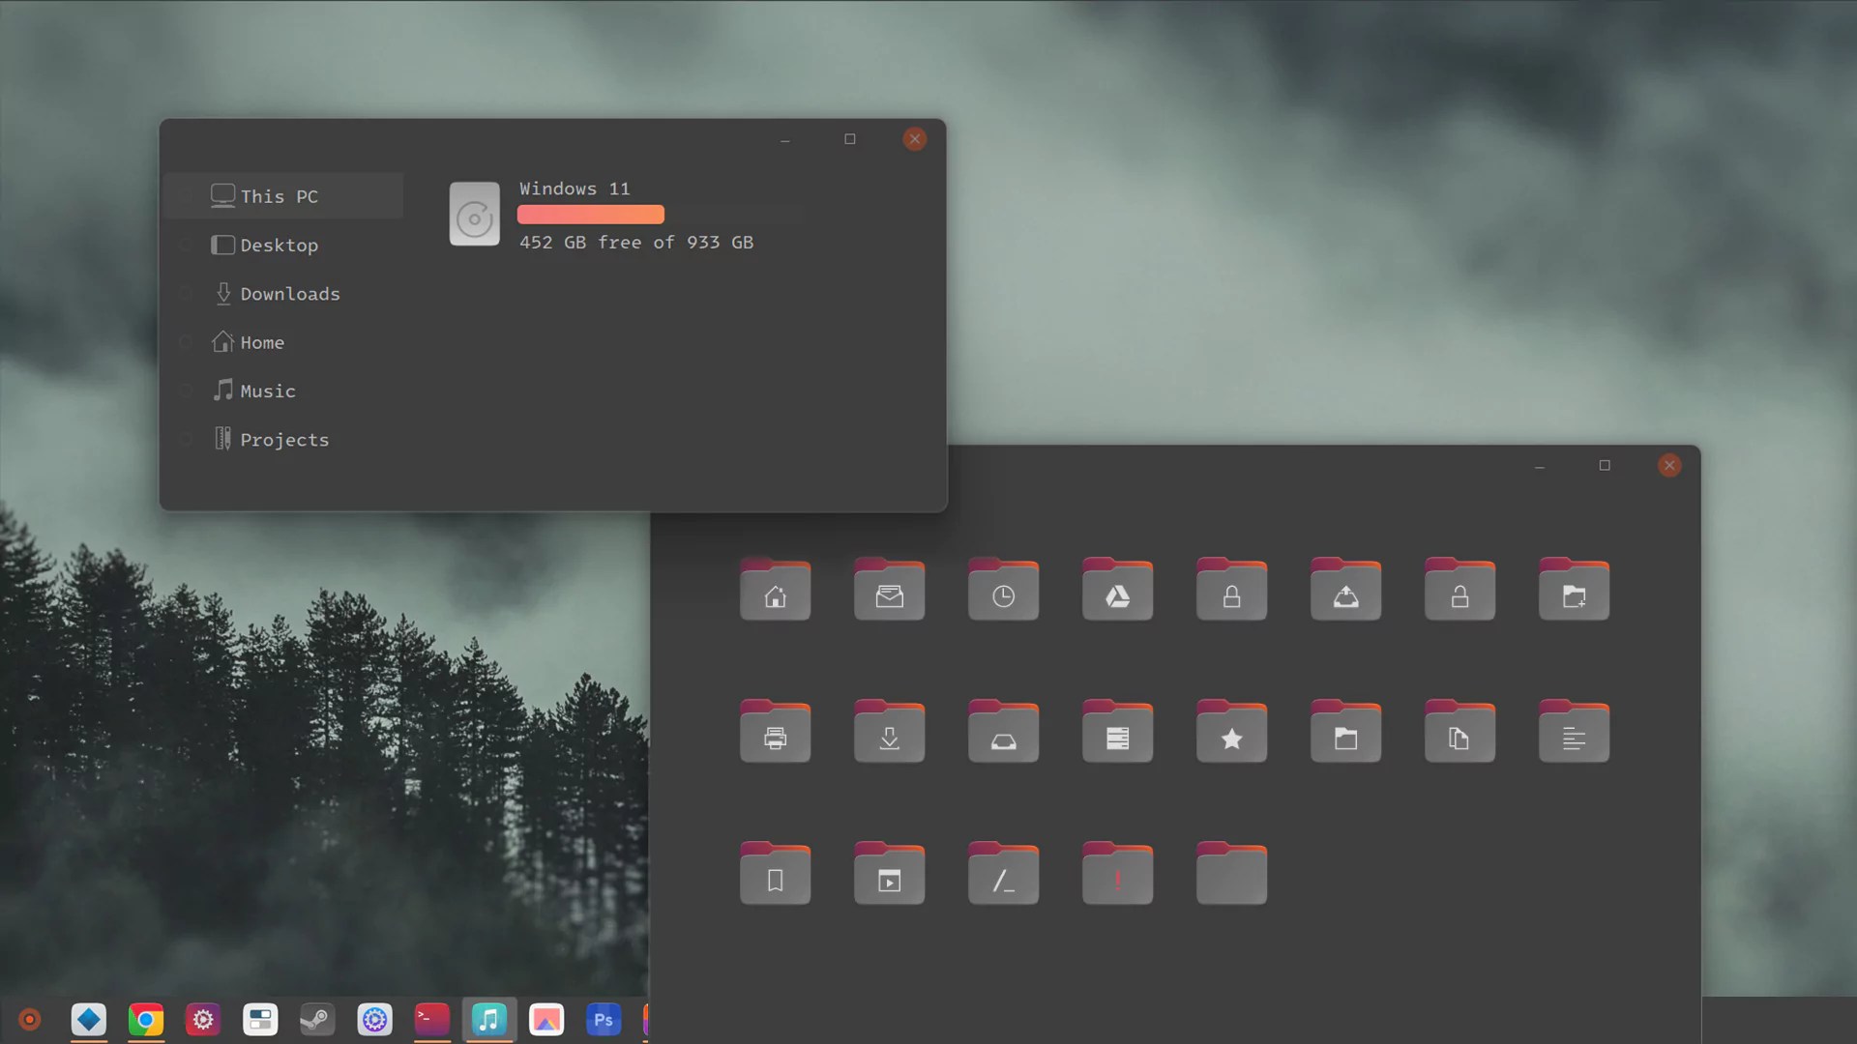Go to Music in sidebar
1857x1044 pixels.
[x=267, y=391]
